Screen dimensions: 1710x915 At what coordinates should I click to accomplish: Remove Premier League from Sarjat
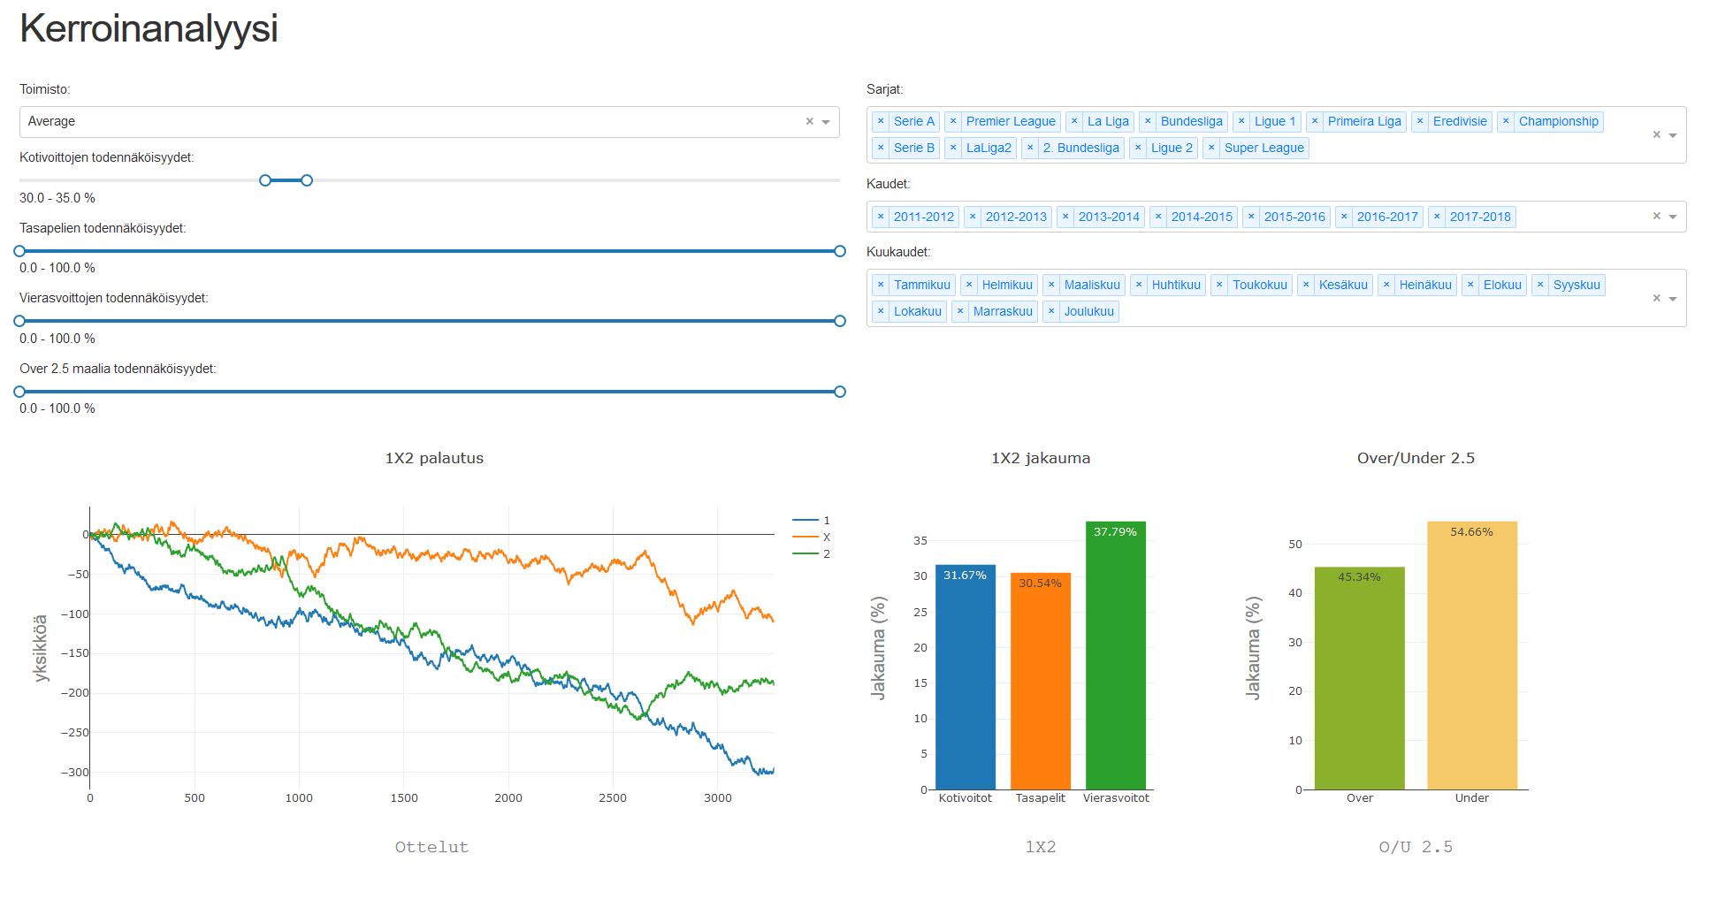[x=953, y=121]
